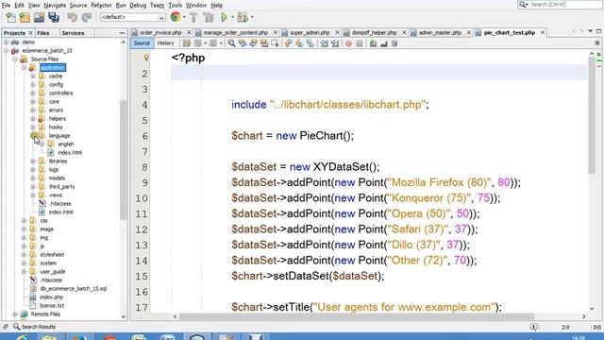
Task: Click the editor vertical scrollbar thumb
Action: pyautogui.click(x=592, y=115)
